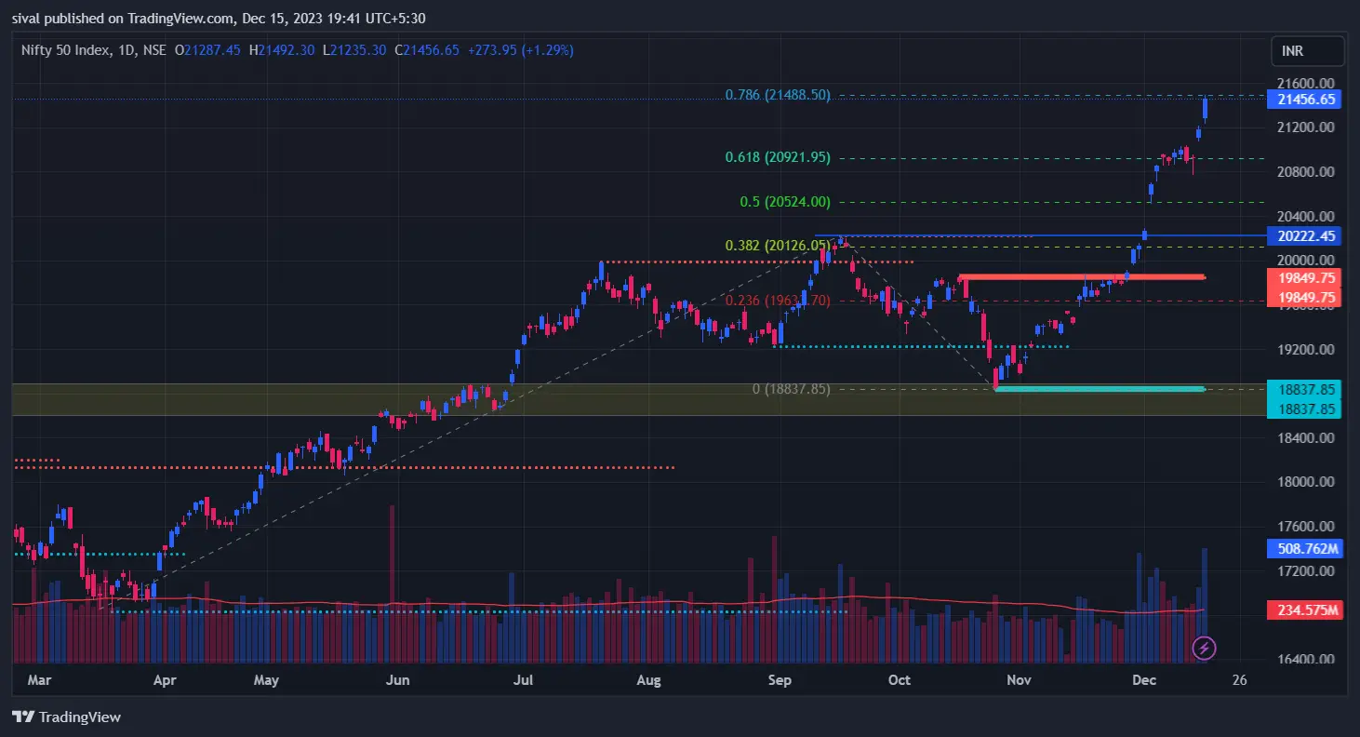Click the 20800.00 price axis label

pyautogui.click(x=1306, y=172)
